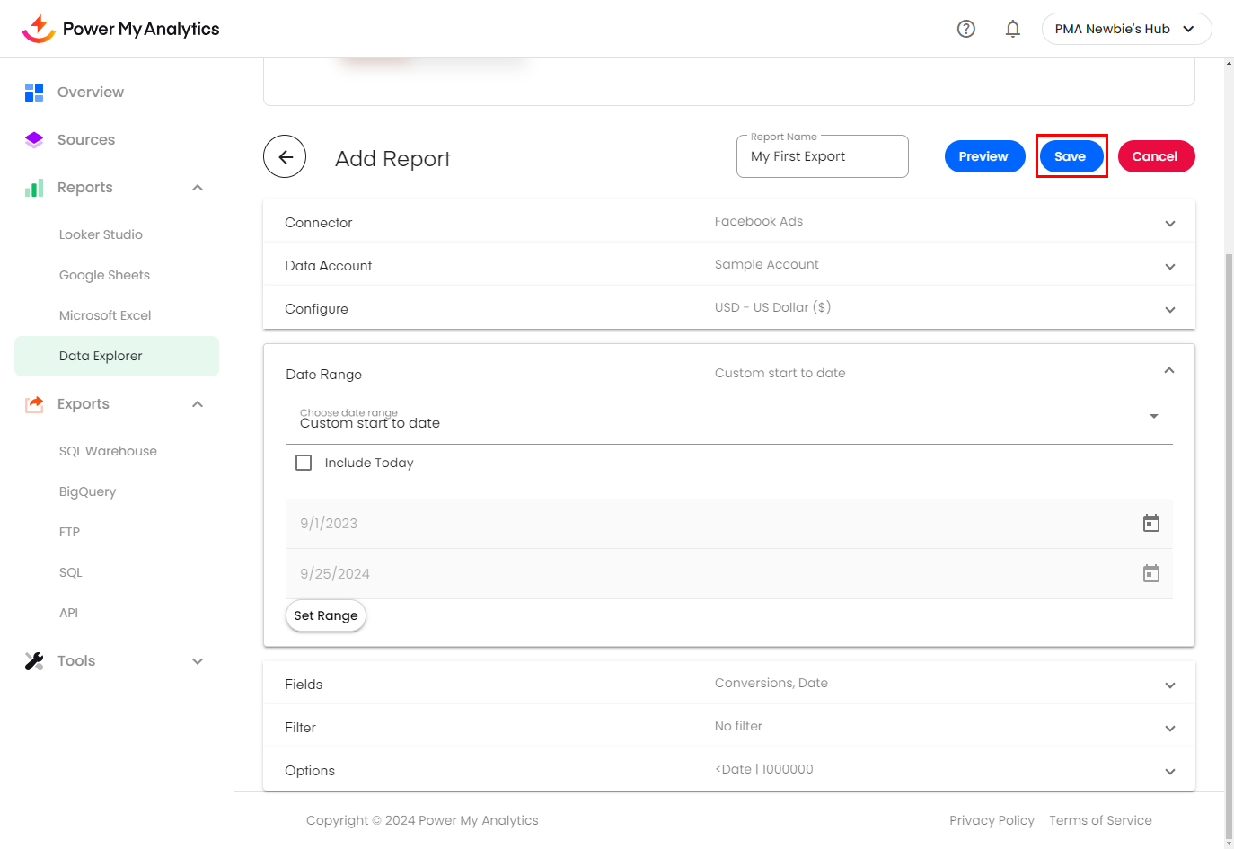Open the Choose date range dropdown
The image size is (1234, 849).
point(728,419)
